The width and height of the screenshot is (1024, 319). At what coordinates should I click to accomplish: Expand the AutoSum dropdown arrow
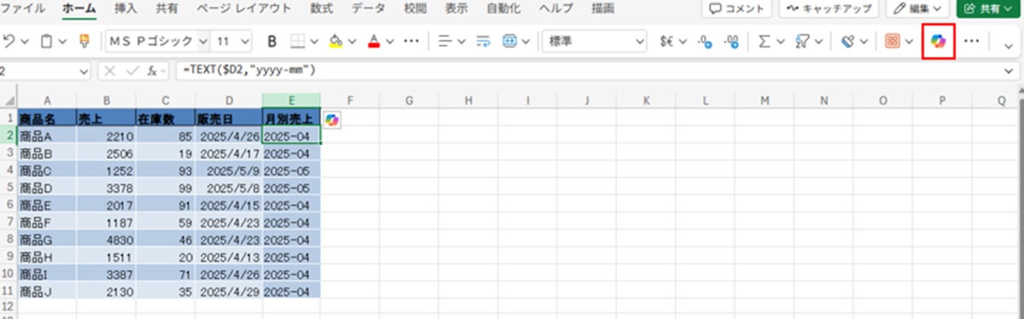click(x=781, y=41)
